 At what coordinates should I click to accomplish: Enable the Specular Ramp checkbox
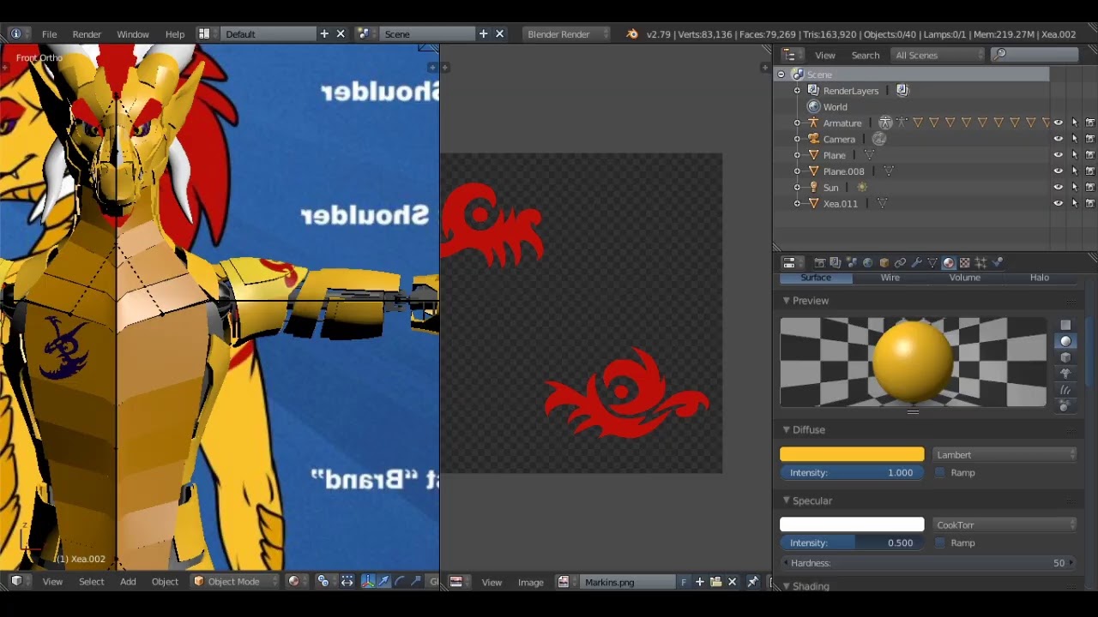coord(940,542)
